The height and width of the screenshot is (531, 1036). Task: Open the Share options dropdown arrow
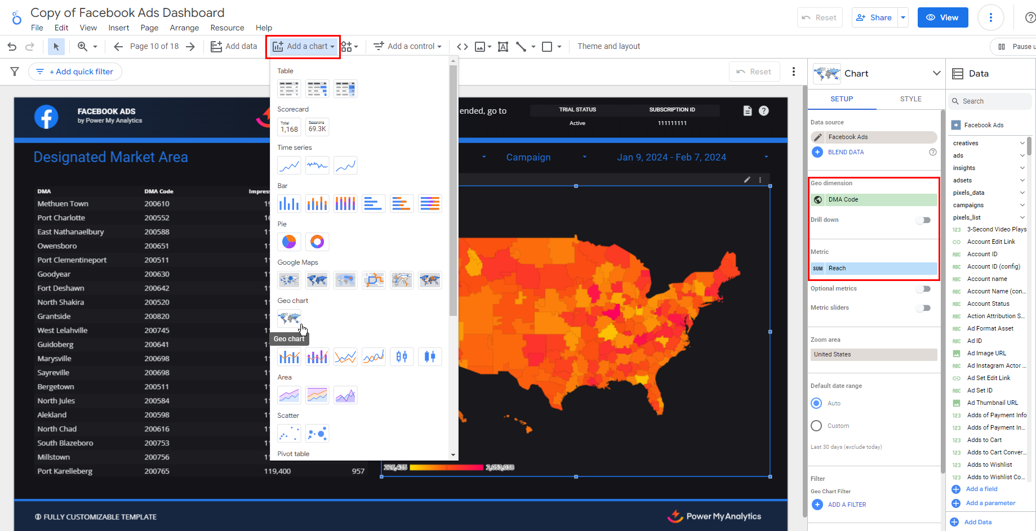[903, 17]
